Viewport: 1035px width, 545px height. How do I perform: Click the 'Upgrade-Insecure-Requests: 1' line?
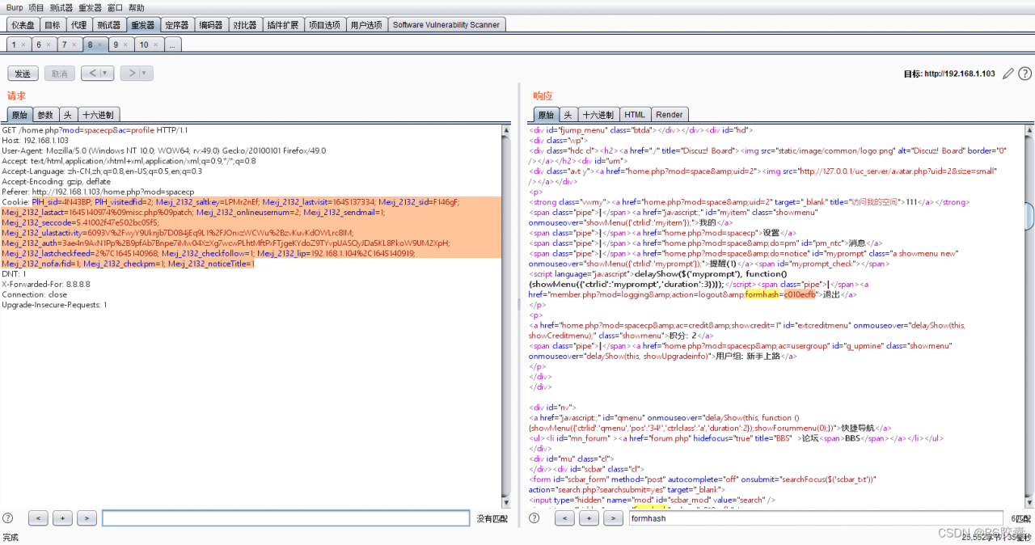click(54, 305)
